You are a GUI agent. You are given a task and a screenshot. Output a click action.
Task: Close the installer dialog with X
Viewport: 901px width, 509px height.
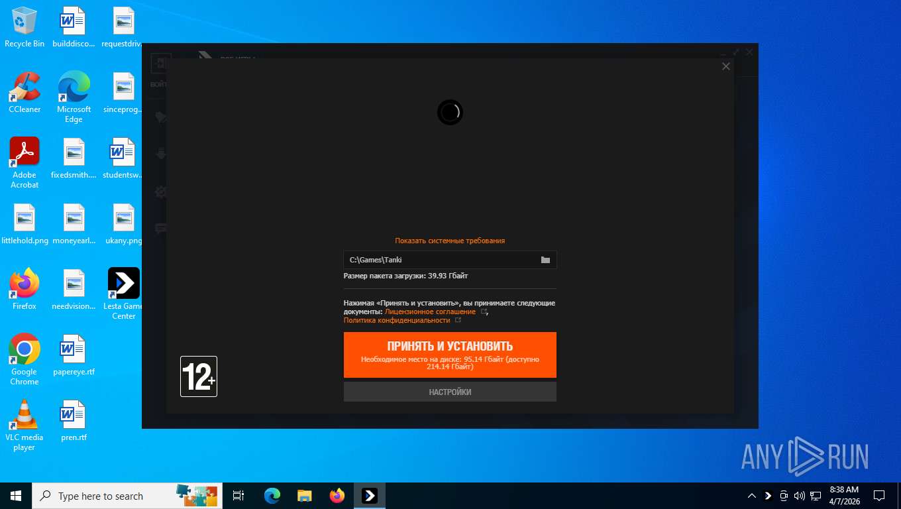(x=725, y=66)
